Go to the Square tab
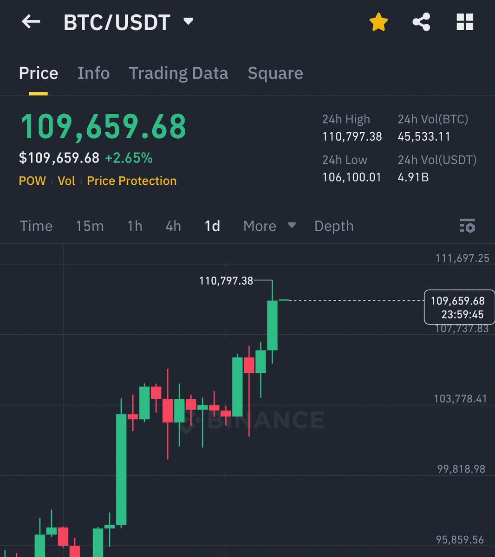This screenshot has height=557, width=495. [x=275, y=73]
